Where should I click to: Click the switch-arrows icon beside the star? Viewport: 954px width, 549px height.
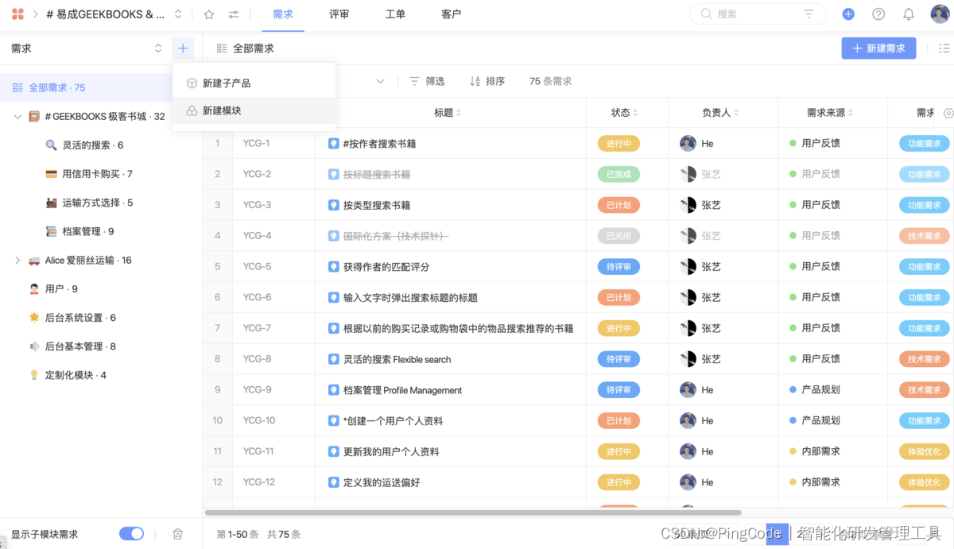234,14
